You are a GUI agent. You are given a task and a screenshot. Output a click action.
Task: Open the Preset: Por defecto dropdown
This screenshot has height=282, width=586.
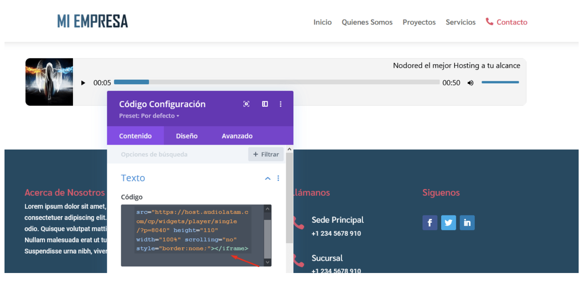[x=149, y=116]
